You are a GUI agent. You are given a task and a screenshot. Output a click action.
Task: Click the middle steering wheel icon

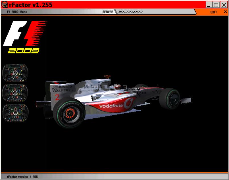[15, 93]
